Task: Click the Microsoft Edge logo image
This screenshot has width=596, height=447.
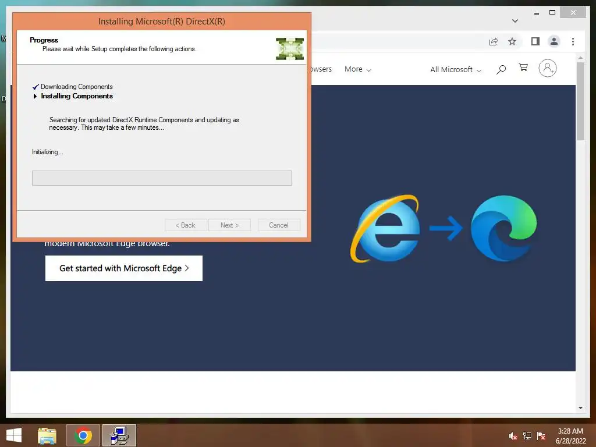Action: click(x=503, y=228)
